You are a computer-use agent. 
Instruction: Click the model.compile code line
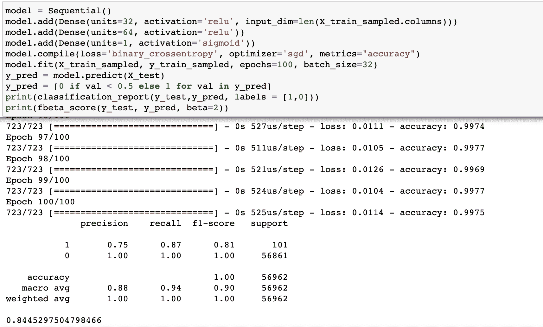pos(213,54)
